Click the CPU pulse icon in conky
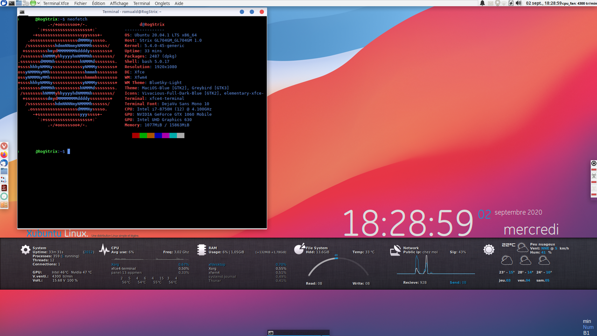This screenshot has height=336, width=597. pyautogui.click(x=104, y=250)
